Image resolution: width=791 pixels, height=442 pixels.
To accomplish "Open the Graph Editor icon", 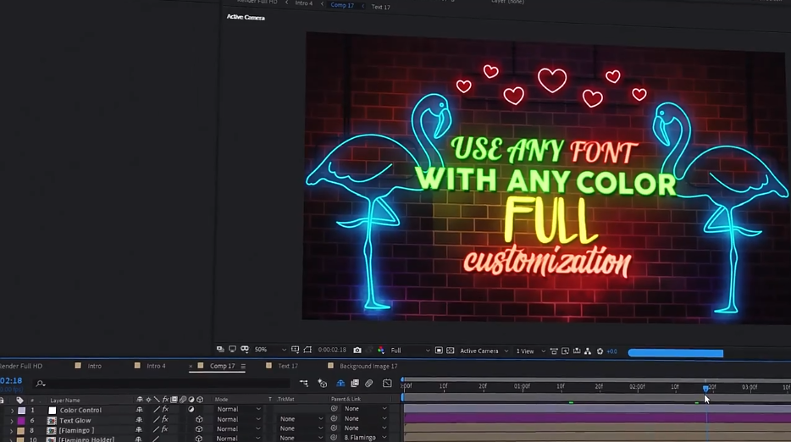I will [388, 384].
